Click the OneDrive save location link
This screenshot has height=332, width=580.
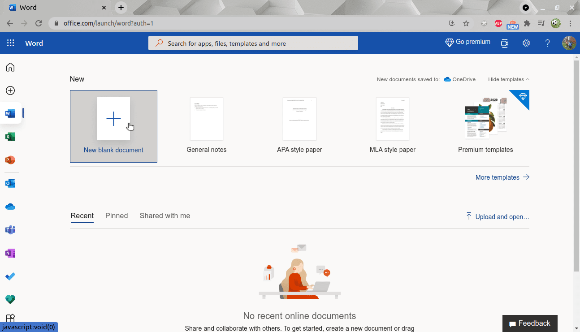click(x=459, y=79)
